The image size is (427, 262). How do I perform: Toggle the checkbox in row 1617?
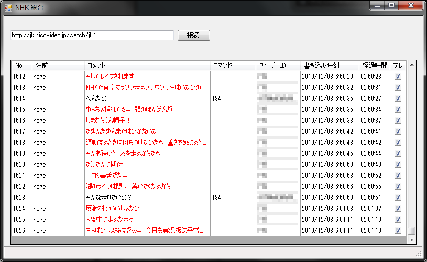click(398, 132)
